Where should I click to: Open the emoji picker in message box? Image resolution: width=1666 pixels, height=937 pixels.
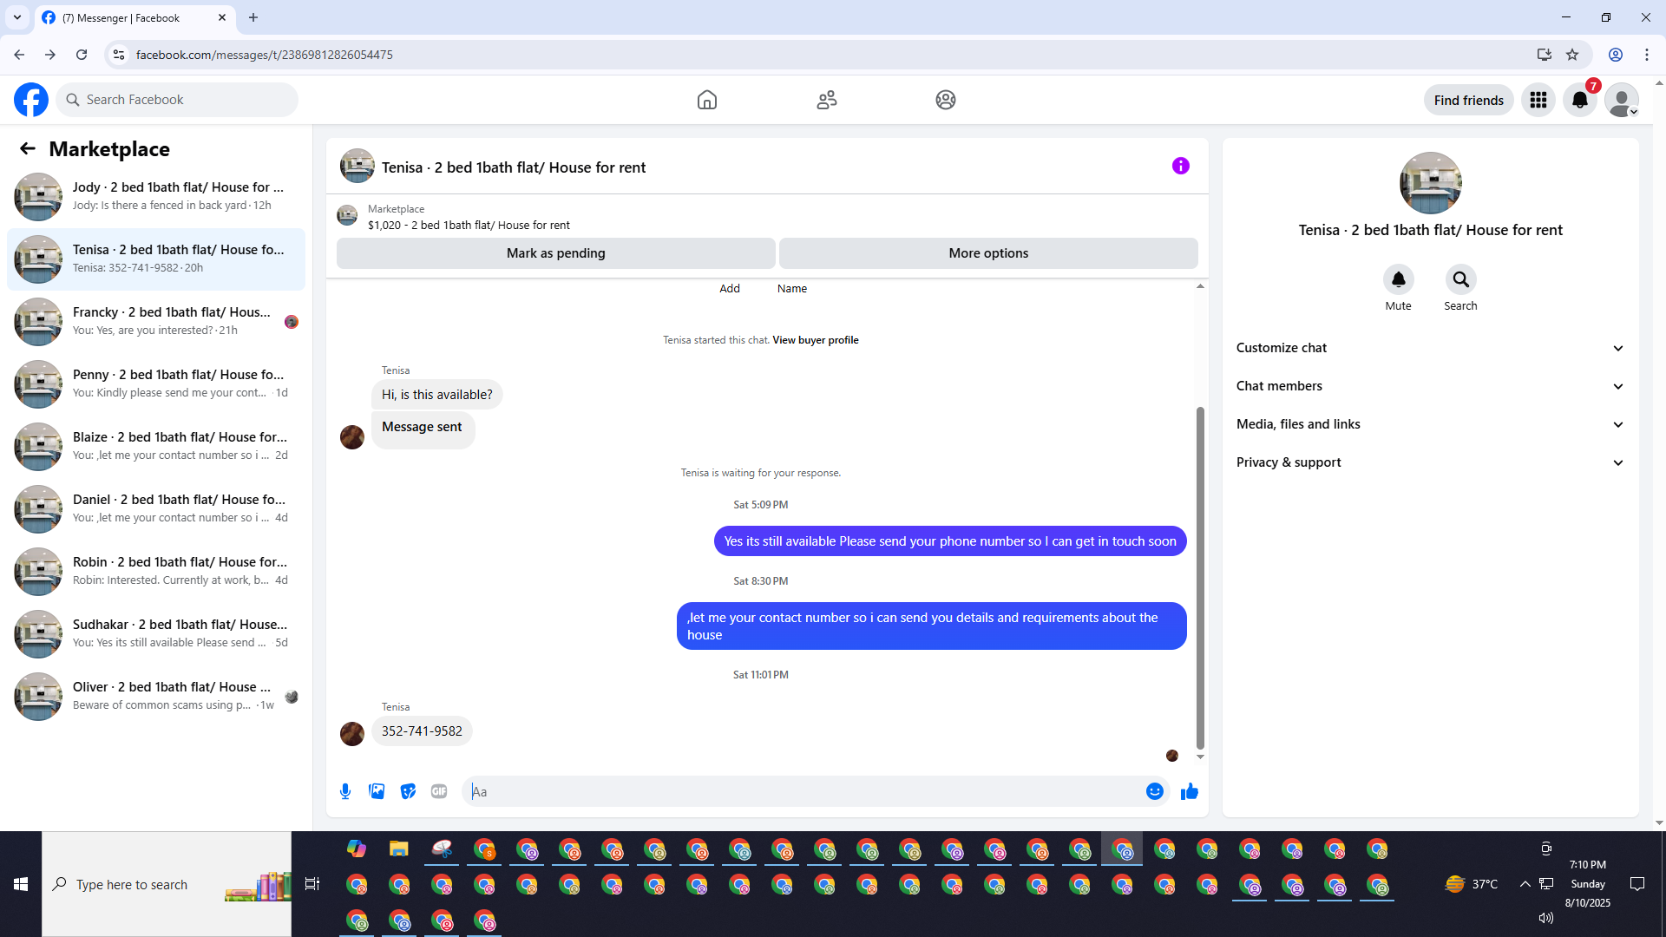[1154, 791]
